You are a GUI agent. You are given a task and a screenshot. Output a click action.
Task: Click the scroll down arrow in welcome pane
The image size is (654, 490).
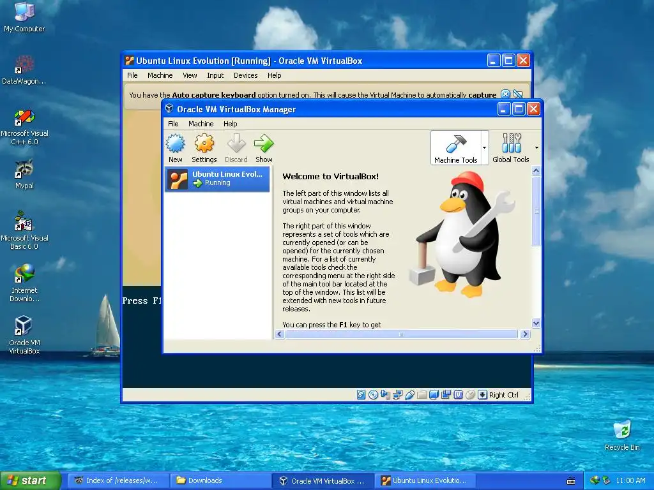click(x=536, y=323)
